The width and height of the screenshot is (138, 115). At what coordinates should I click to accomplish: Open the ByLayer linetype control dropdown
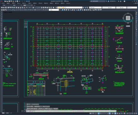point(109,8)
